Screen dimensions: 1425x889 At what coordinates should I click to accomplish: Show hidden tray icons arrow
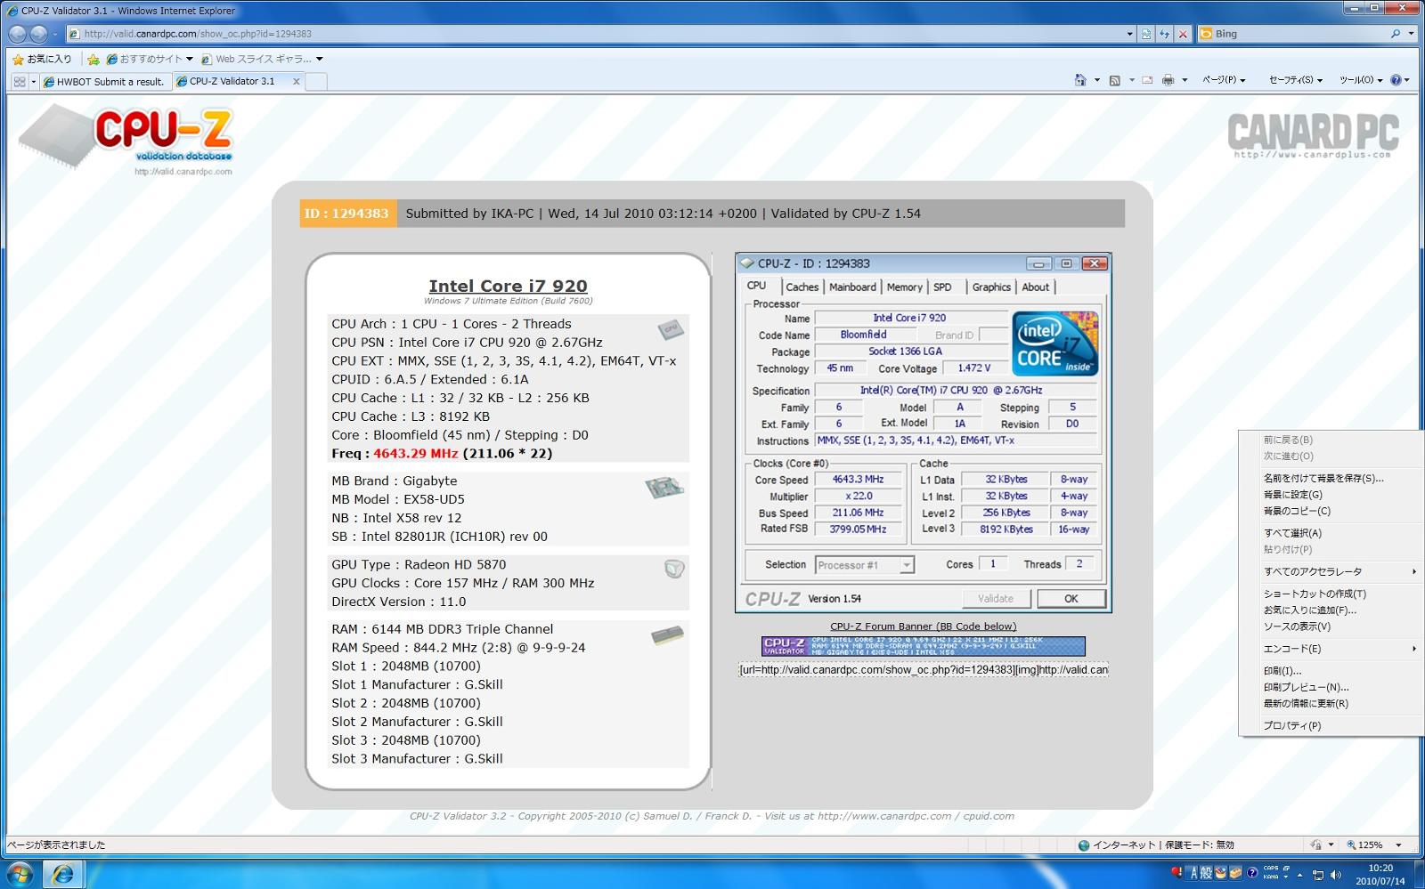tap(1299, 875)
